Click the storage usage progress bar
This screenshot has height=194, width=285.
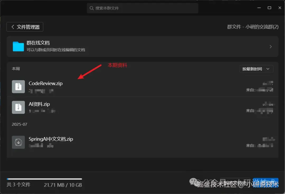pos(44,179)
